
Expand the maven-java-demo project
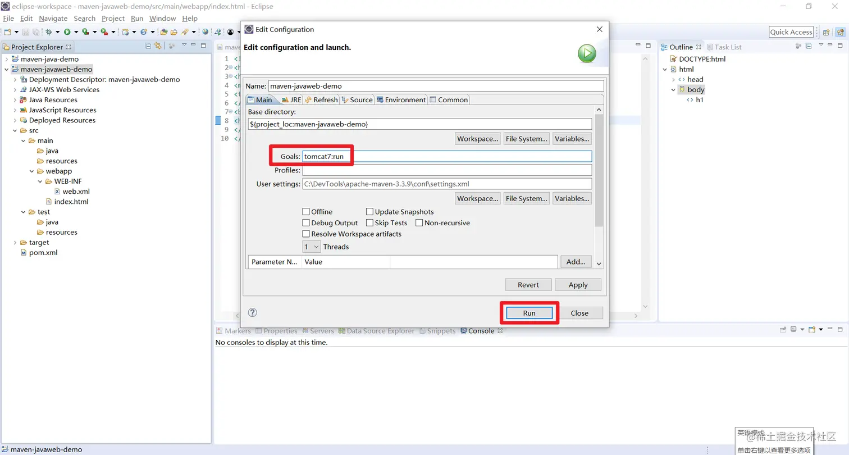click(7, 59)
